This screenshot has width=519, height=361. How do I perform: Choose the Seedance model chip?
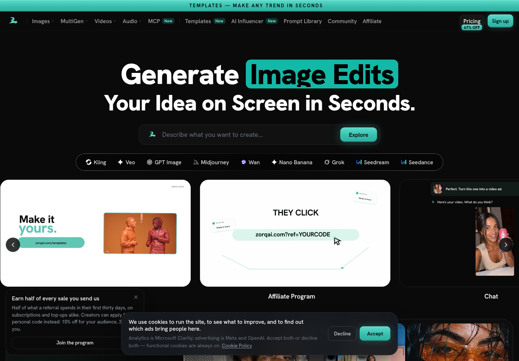coord(417,162)
